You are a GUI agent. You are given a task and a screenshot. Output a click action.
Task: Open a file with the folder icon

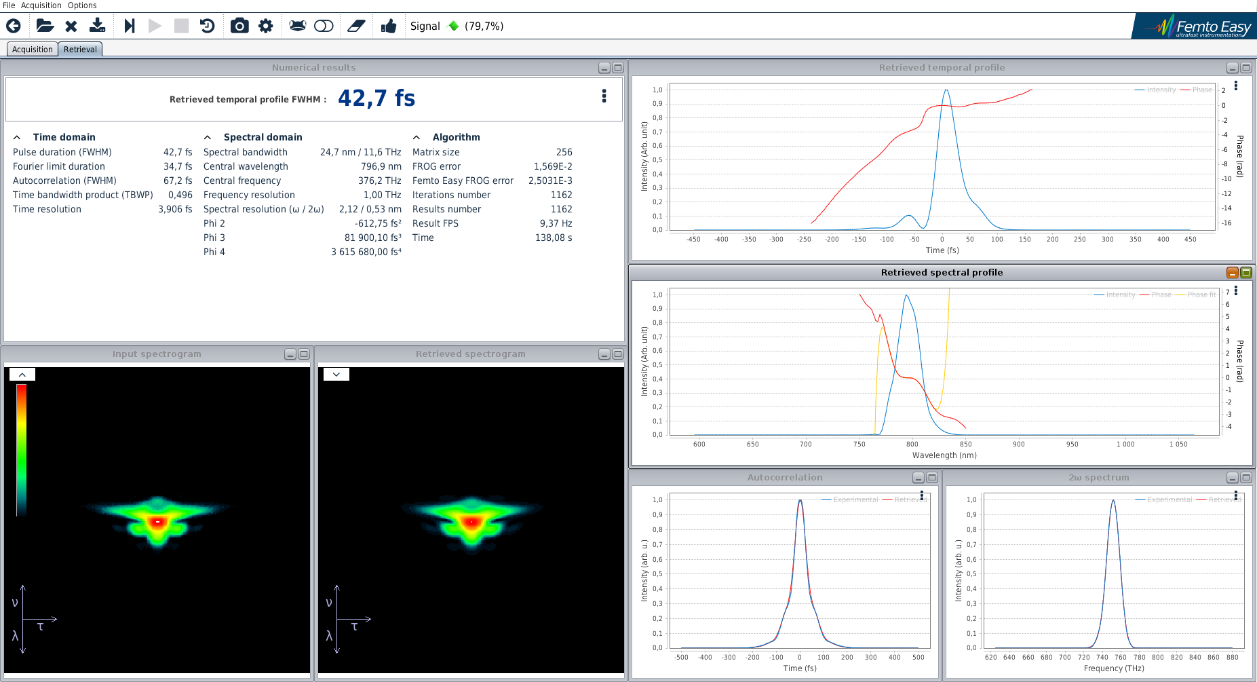45,26
